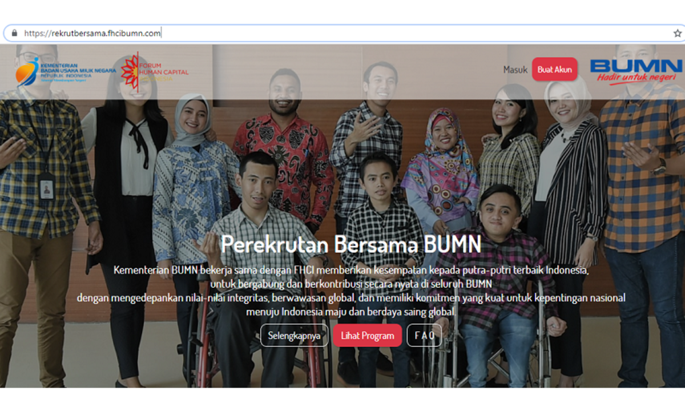The width and height of the screenshot is (685, 411).
Task: Open the Masuk login link
Action: click(x=515, y=69)
